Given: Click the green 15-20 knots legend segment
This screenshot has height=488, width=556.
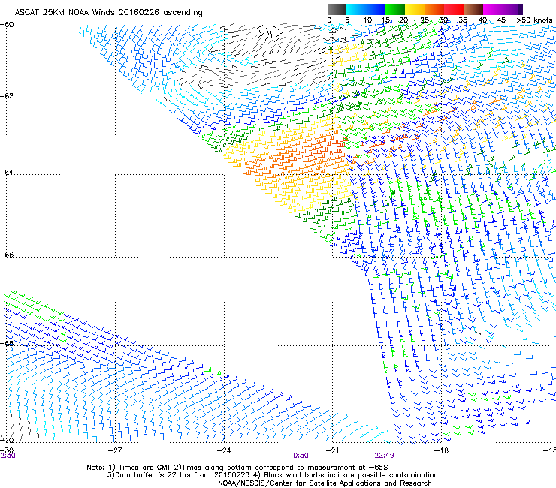Looking at the screenshot, I should pyautogui.click(x=395, y=9).
